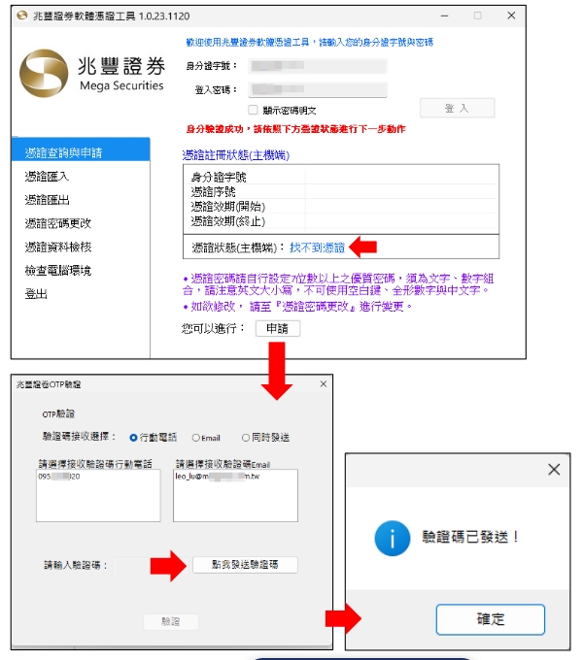The height and width of the screenshot is (660, 583).
Task: Select the Email radio option
Action: tap(195, 438)
